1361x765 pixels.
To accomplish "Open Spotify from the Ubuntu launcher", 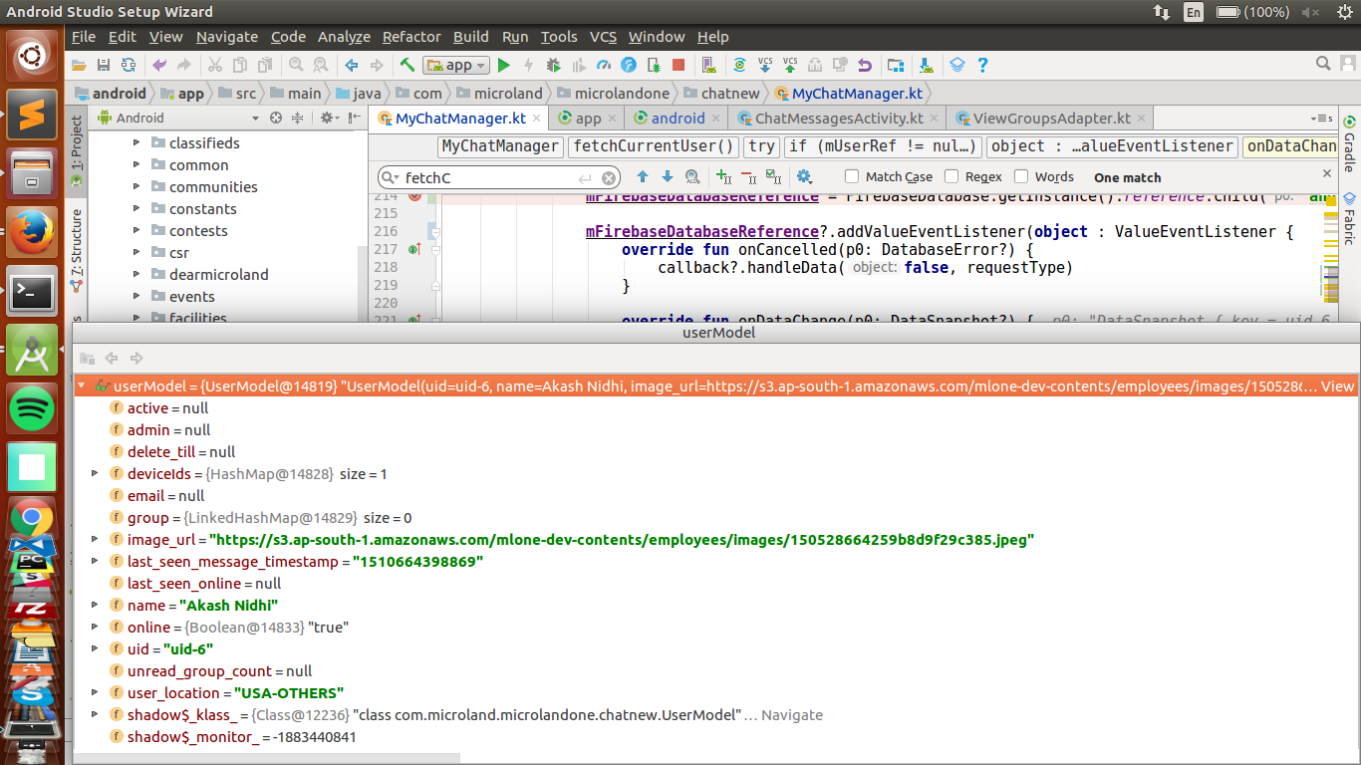I will (32, 408).
